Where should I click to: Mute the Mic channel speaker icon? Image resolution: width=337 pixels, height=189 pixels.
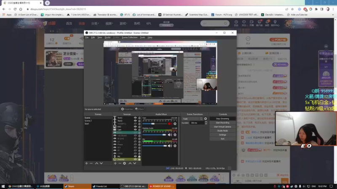pyautogui.click(x=170, y=146)
